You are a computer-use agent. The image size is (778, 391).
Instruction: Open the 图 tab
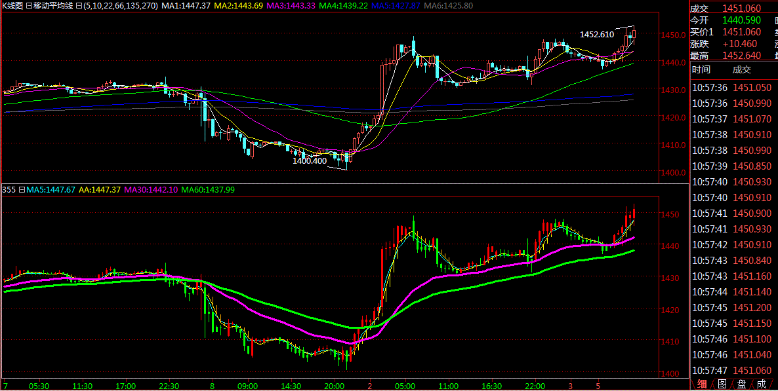pos(722,384)
